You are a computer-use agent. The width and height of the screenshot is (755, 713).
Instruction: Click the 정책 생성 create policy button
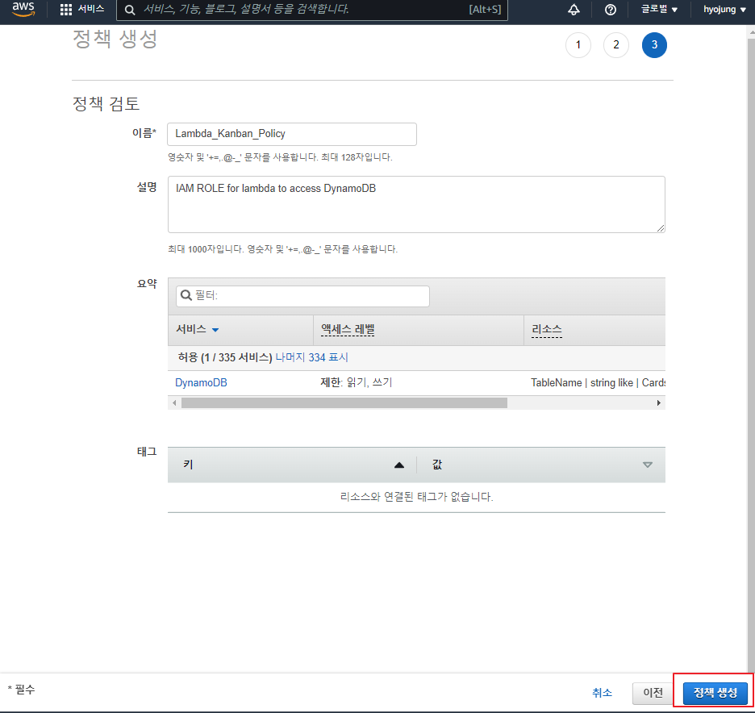(x=715, y=693)
